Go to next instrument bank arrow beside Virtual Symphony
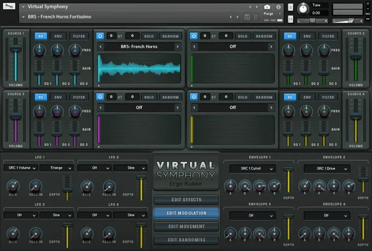The image size is (372, 251). coord(257,7)
